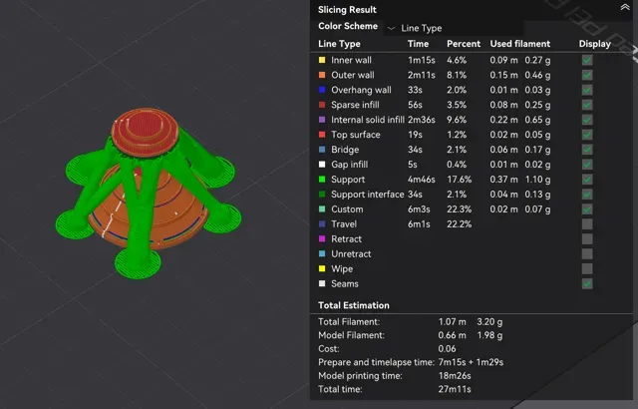
Task: Toggle Custom display checkbox
Action: click(587, 209)
